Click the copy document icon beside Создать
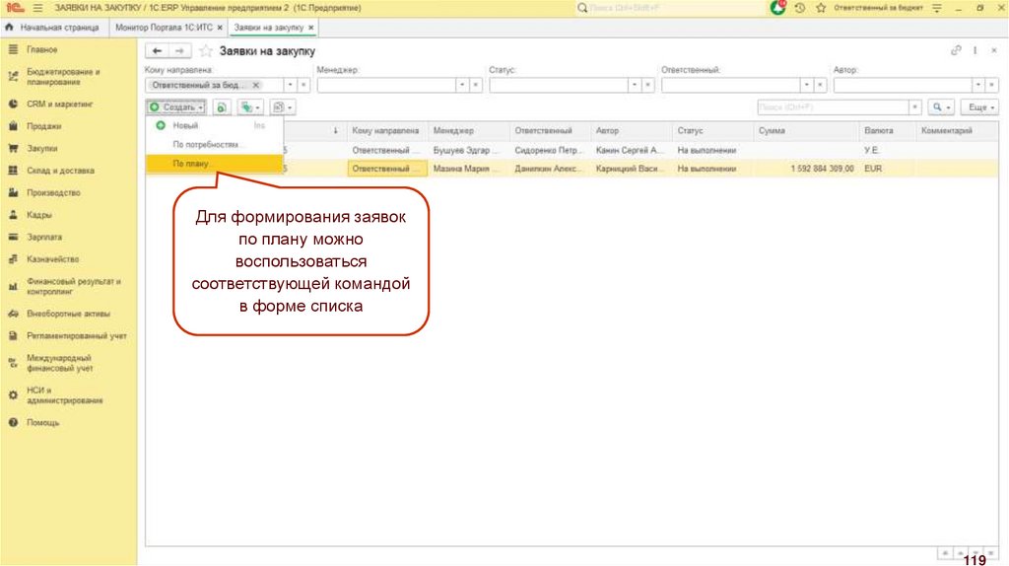The width and height of the screenshot is (1009, 566). [222, 106]
